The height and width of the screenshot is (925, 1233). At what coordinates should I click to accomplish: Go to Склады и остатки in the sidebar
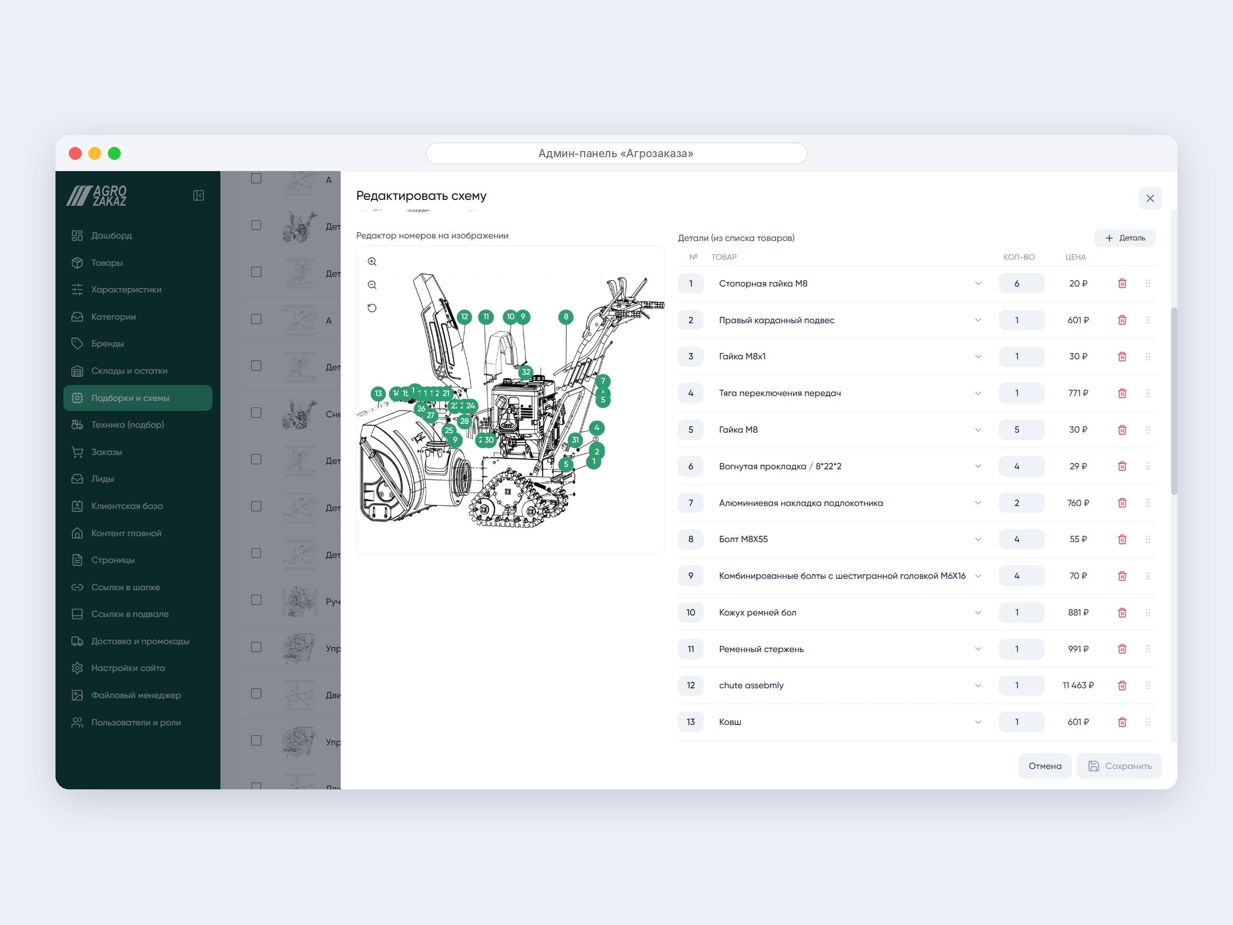click(138, 371)
